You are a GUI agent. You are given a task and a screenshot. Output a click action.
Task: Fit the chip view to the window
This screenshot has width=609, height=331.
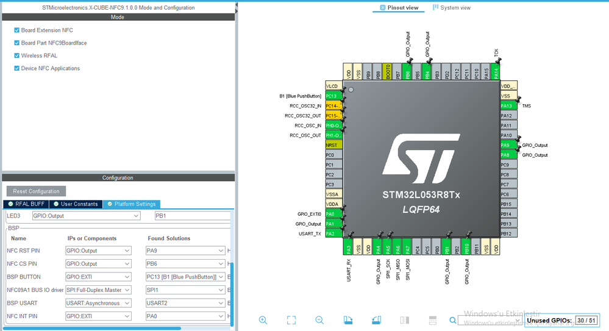point(291,320)
